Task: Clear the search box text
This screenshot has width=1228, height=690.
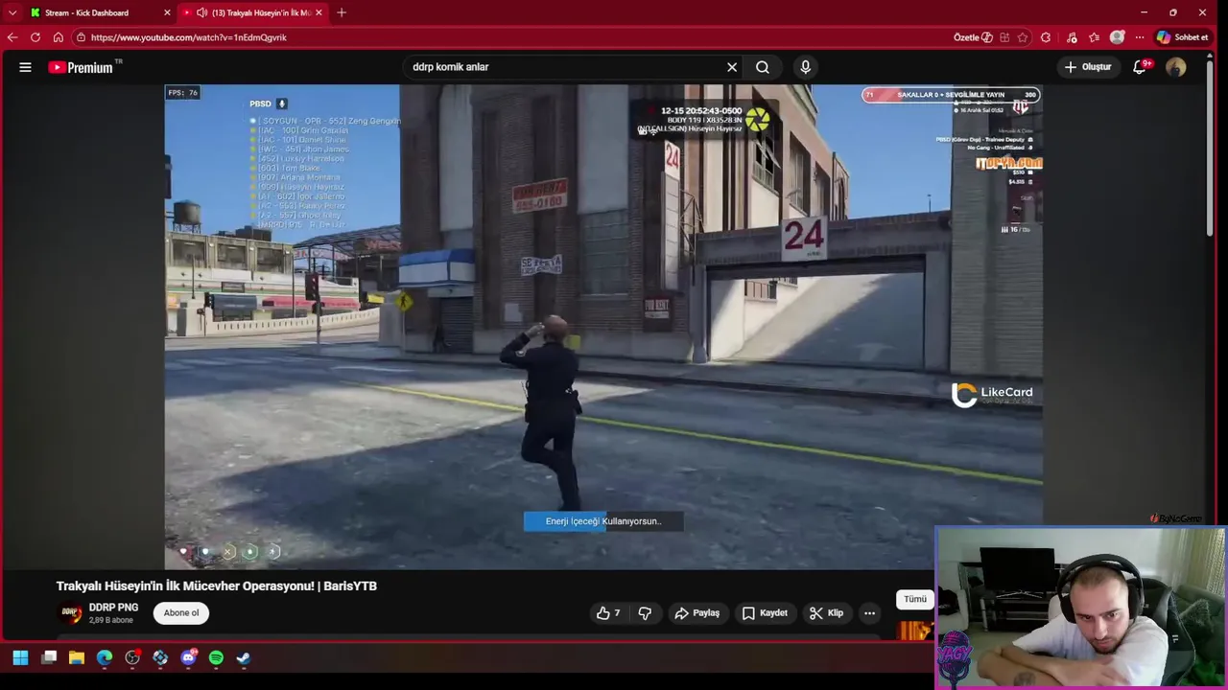Action: pyautogui.click(x=732, y=67)
